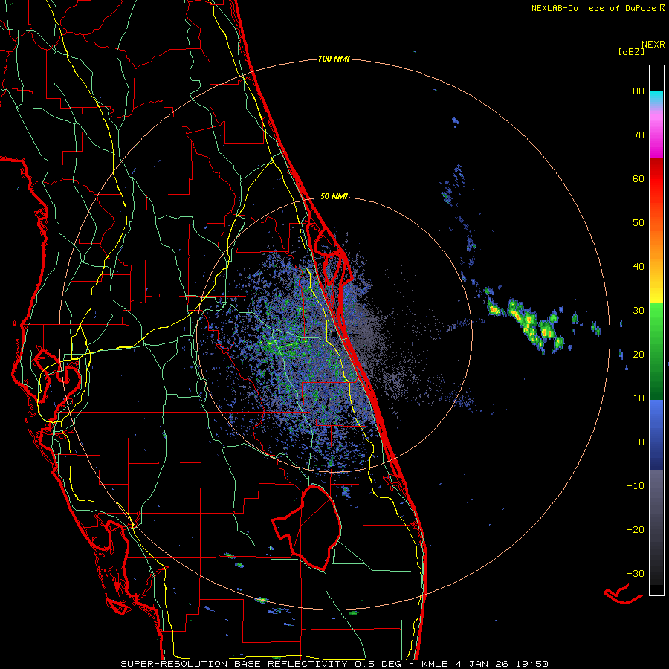The image size is (669, 669).
Task: Click the 50 NMI range ring label
Action: (x=334, y=197)
